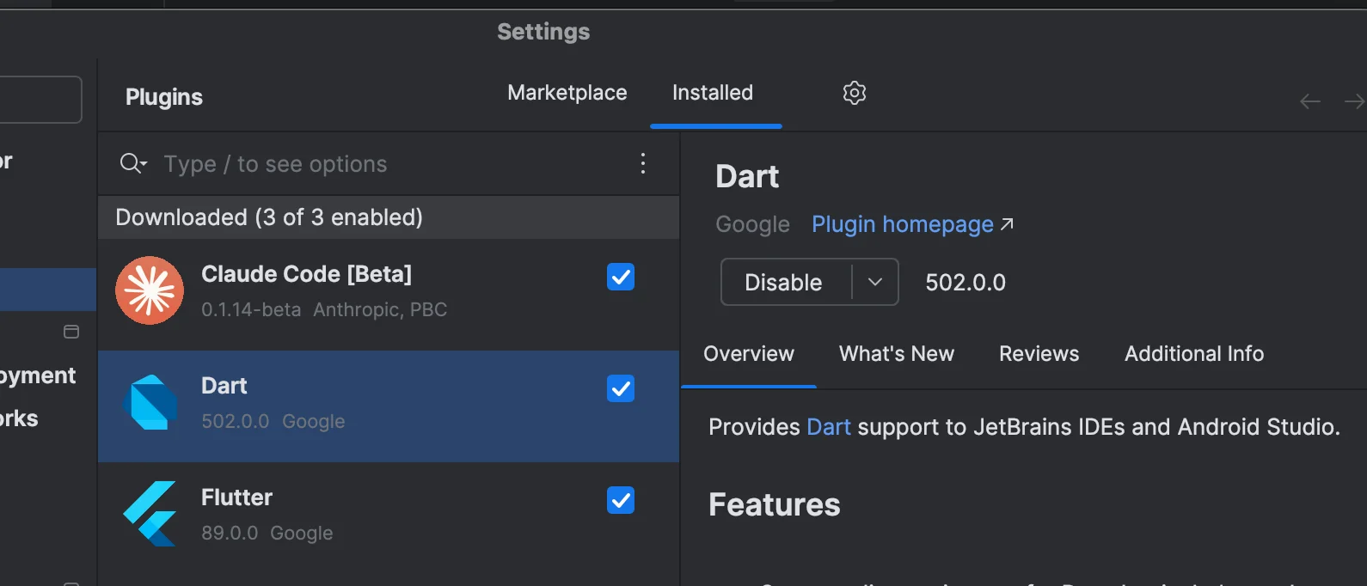Follow the Dart link in description
Screen dimensions: 1367x586
(x=828, y=427)
